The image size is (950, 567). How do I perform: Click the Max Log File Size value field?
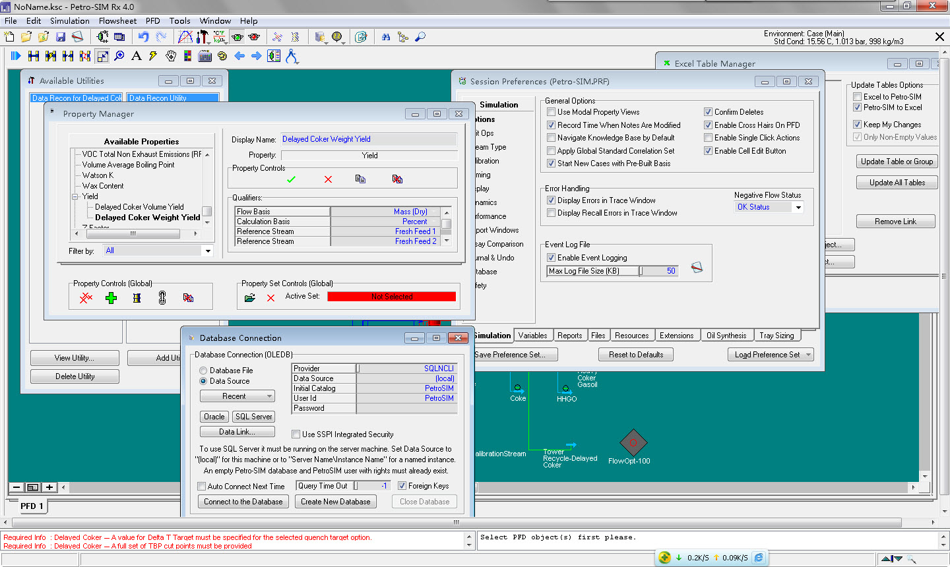tap(659, 271)
